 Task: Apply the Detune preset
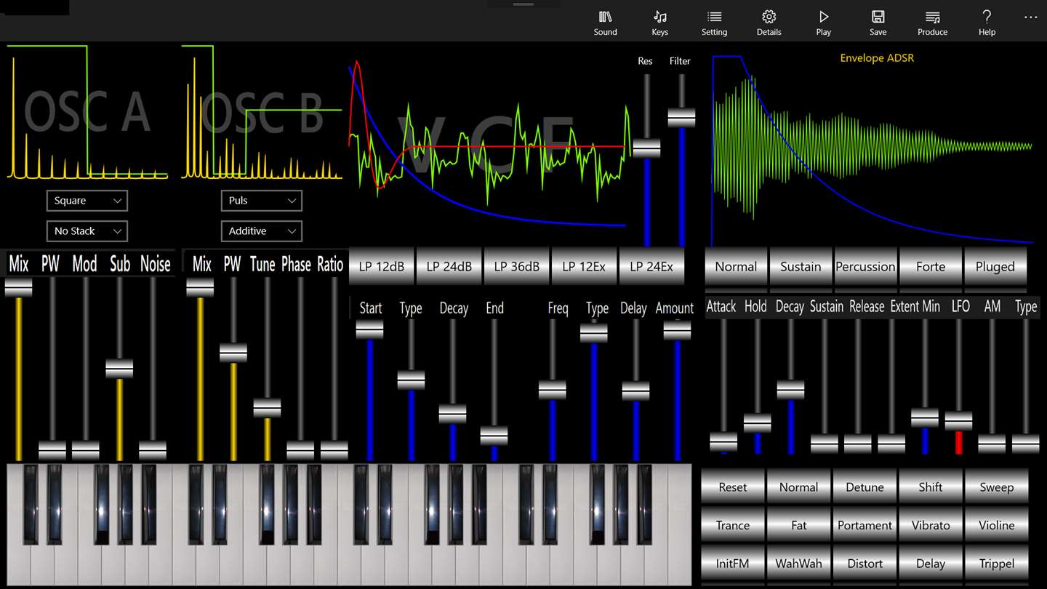point(865,487)
